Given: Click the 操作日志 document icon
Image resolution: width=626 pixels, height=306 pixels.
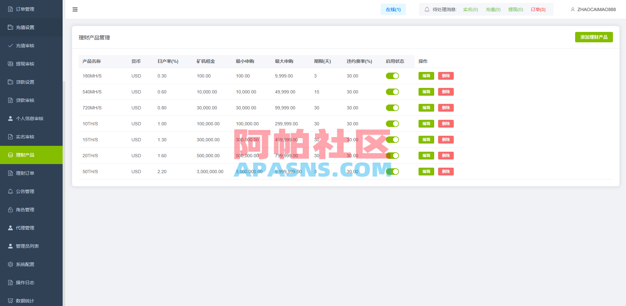Looking at the screenshot, I should click(10, 283).
